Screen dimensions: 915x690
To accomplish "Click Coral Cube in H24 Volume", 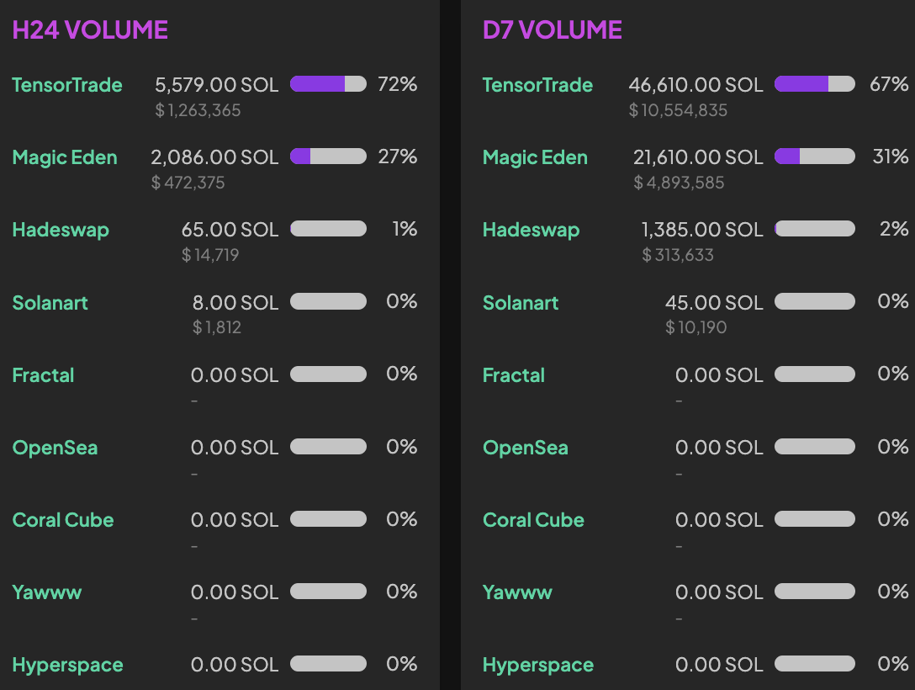I will 63,520.
